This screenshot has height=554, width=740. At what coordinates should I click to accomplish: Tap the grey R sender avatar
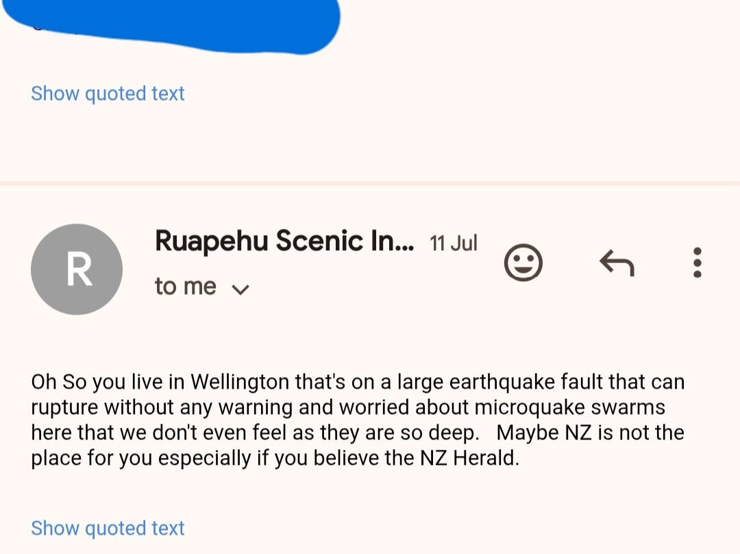click(x=77, y=269)
